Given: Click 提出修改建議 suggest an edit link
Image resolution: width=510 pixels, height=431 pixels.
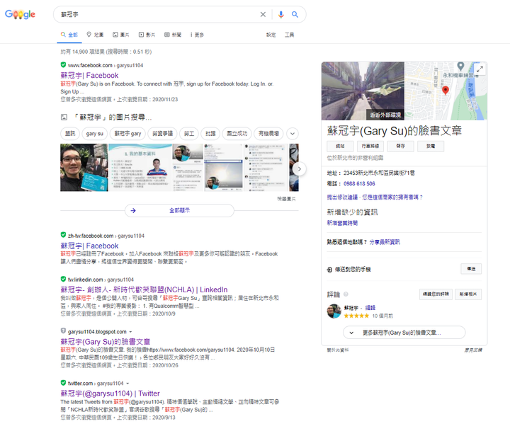Looking at the screenshot, I should point(342,197).
